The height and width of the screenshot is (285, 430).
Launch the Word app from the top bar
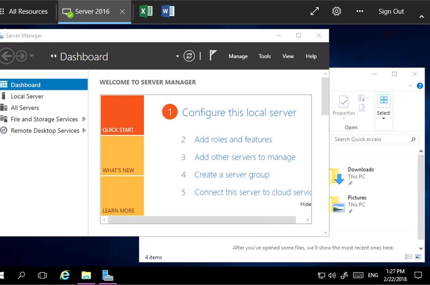pyautogui.click(x=168, y=11)
